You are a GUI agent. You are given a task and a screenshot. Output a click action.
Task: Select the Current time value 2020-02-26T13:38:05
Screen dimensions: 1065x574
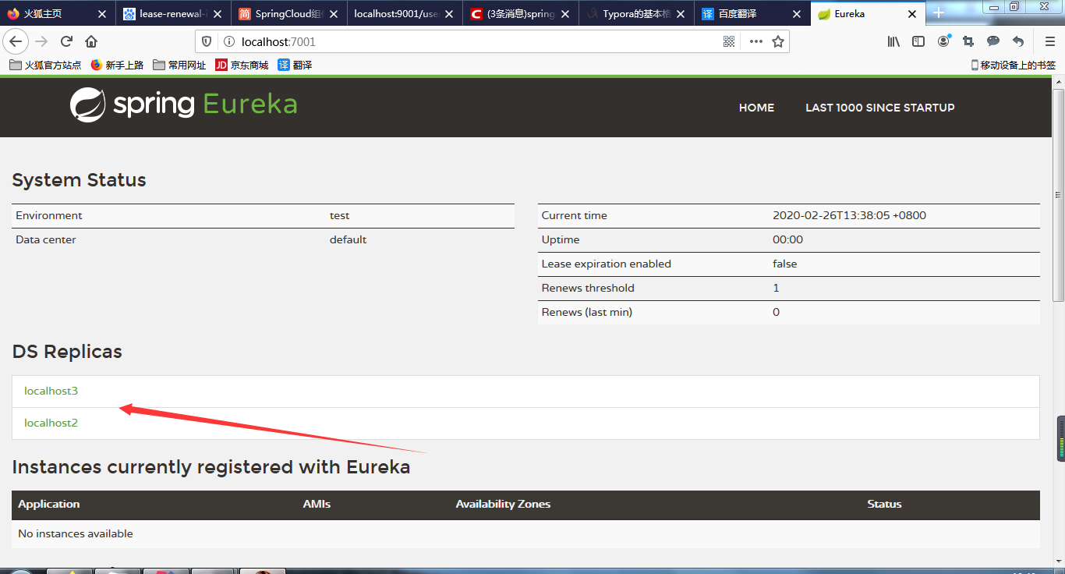click(x=849, y=215)
